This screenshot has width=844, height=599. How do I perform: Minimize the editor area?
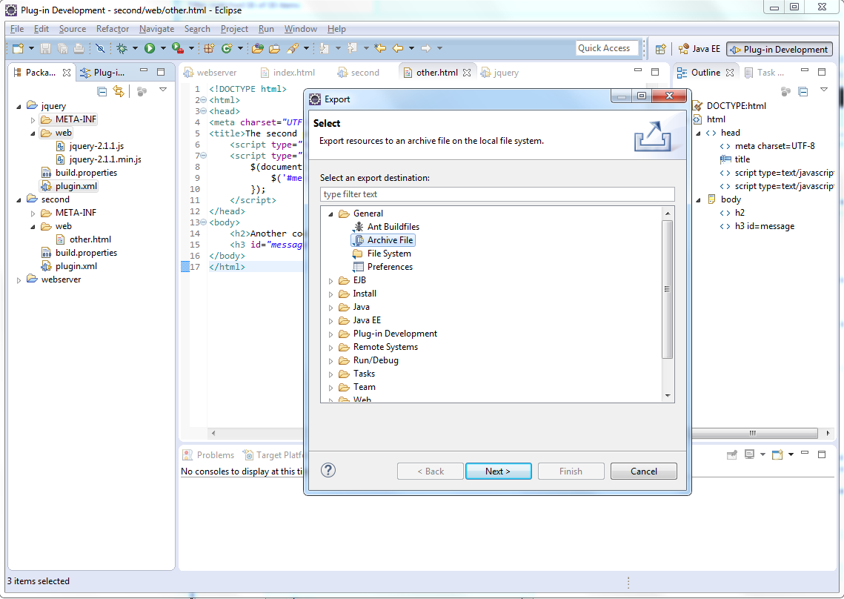coord(638,70)
